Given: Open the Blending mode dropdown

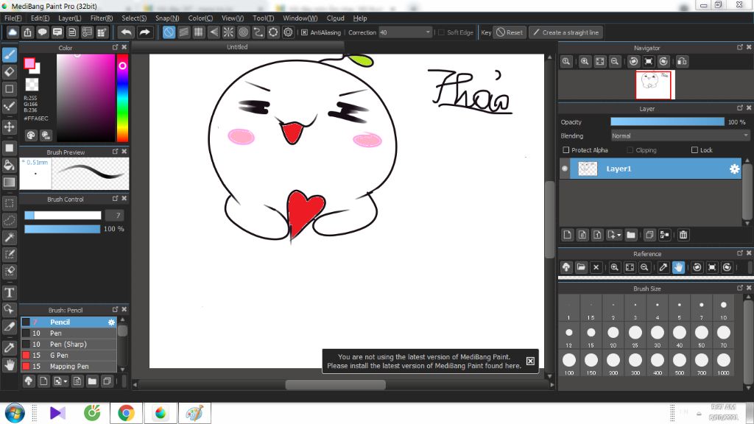Looking at the screenshot, I should (680, 136).
